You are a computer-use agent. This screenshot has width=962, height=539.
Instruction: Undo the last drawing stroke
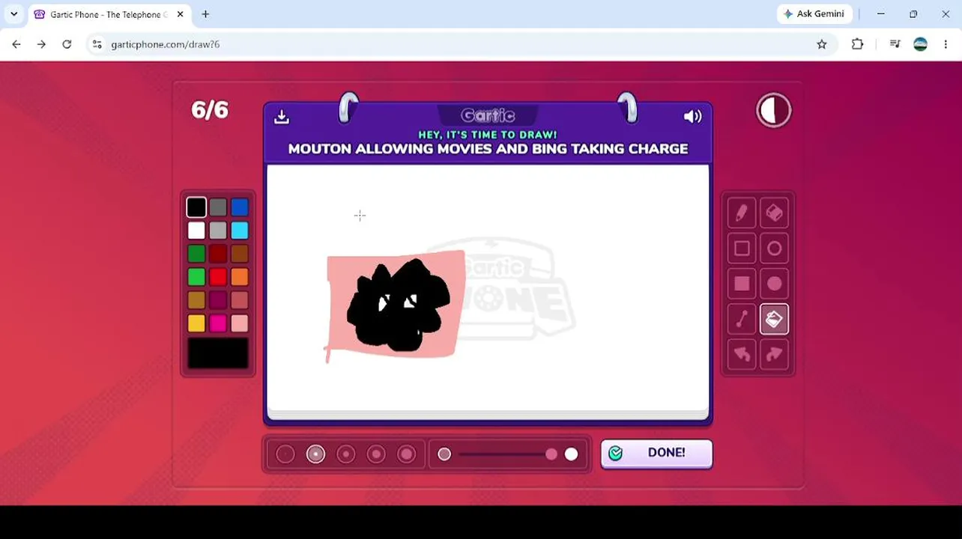click(742, 354)
